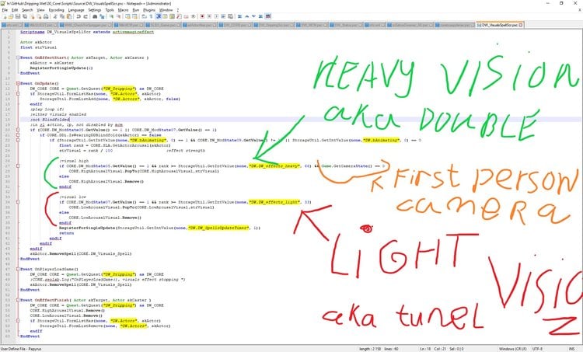
Task: Open the File menu
Action: [5, 10]
